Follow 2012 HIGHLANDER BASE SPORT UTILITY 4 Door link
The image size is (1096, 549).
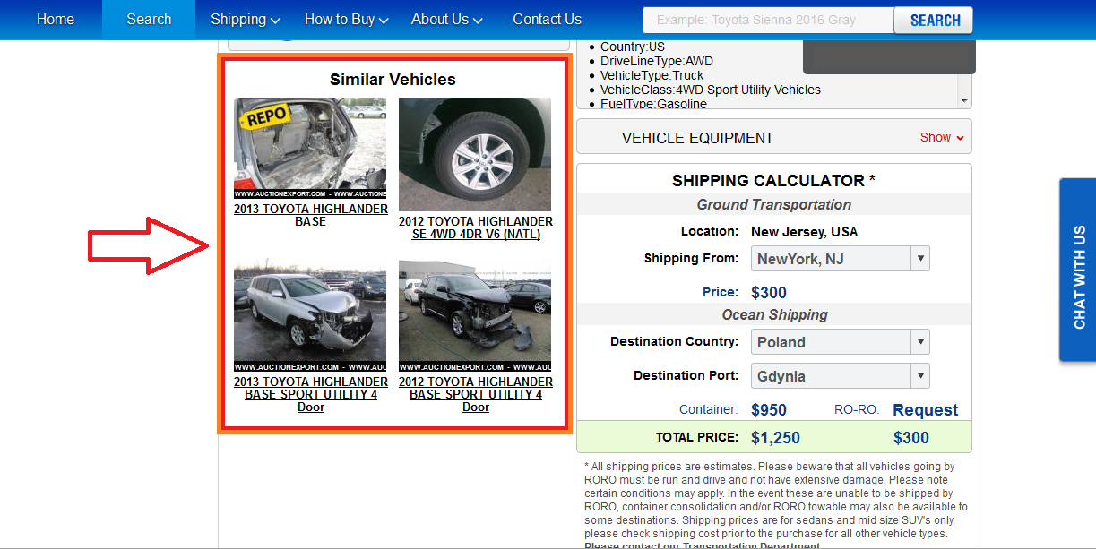point(476,394)
